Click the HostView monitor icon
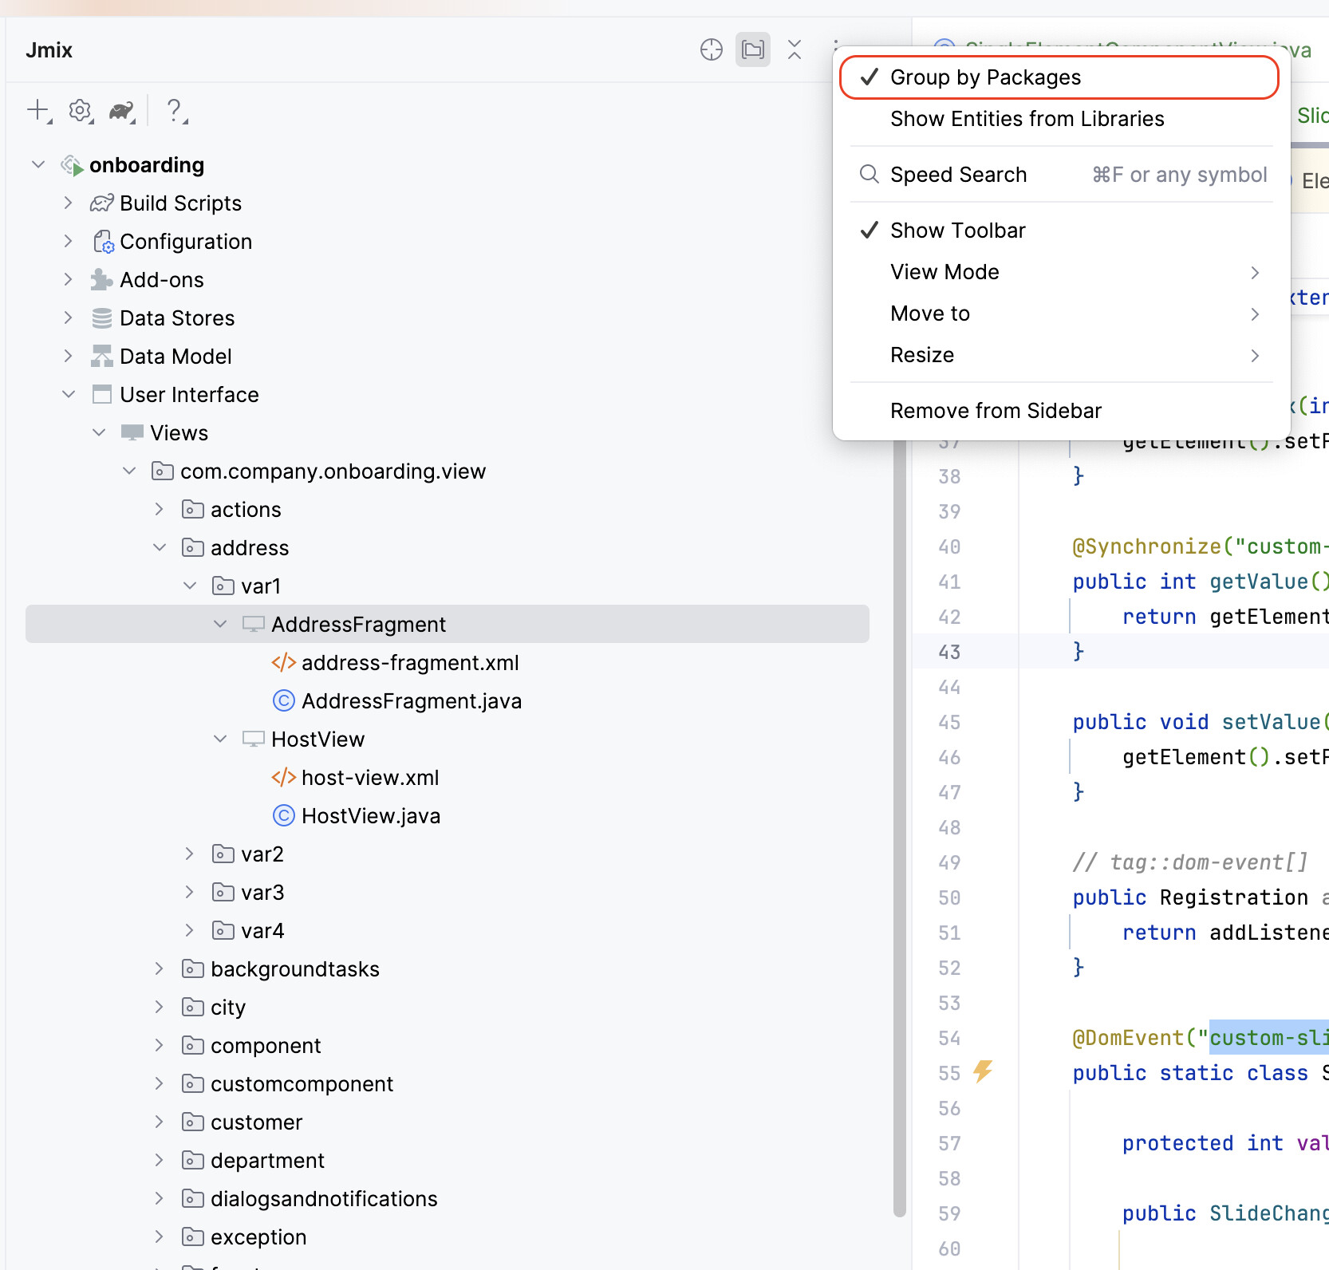The height and width of the screenshot is (1270, 1329). pos(253,740)
